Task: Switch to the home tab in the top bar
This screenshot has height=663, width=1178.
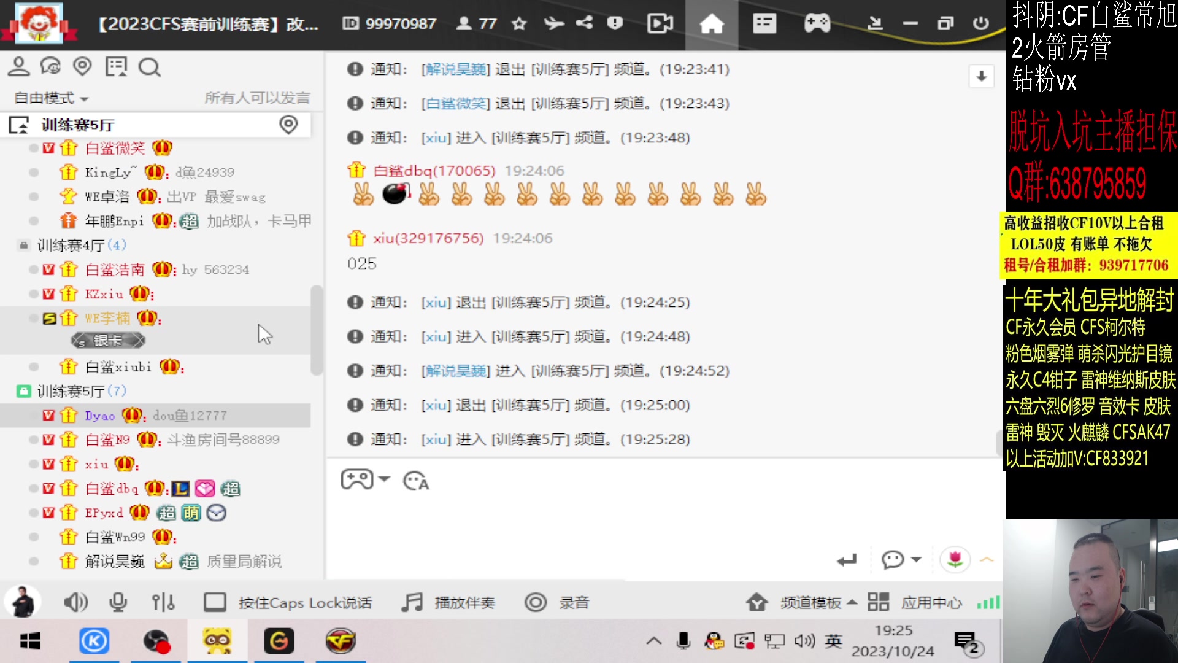Action: point(711,23)
